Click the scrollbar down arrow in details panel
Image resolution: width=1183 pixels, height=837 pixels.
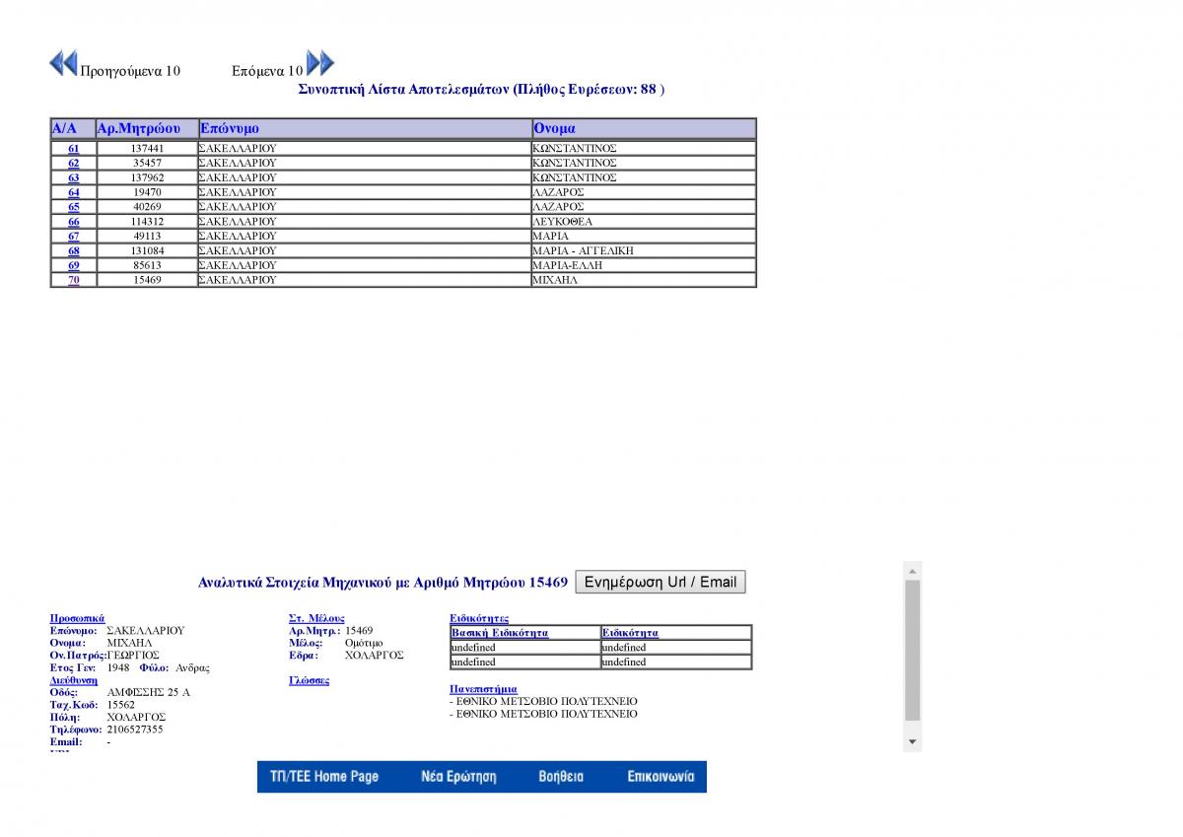(912, 741)
